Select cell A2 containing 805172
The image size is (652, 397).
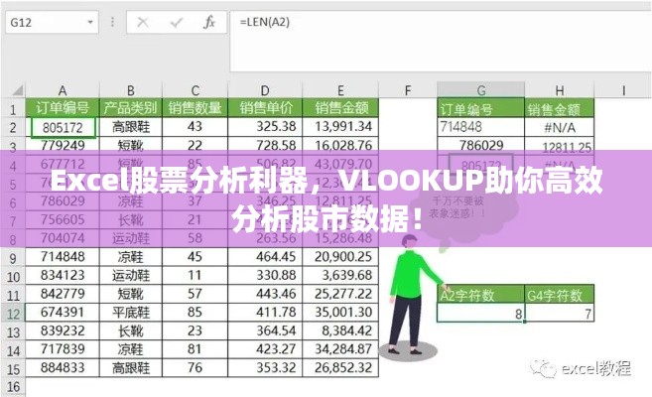point(63,127)
